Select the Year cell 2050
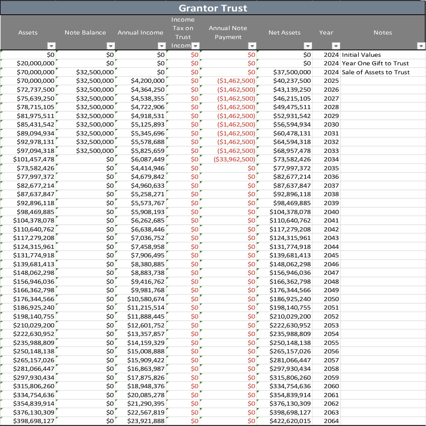Image resolution: width=426 pixels, height=426 pixels. [326, 299]
